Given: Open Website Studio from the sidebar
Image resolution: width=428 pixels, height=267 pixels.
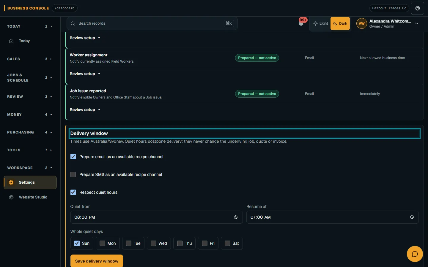Looking at the screenshot, I should [x=30, y=197].
